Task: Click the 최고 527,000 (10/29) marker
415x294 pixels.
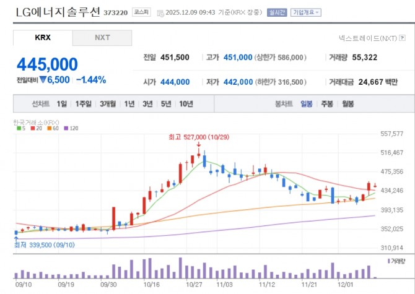Action: 199,137
